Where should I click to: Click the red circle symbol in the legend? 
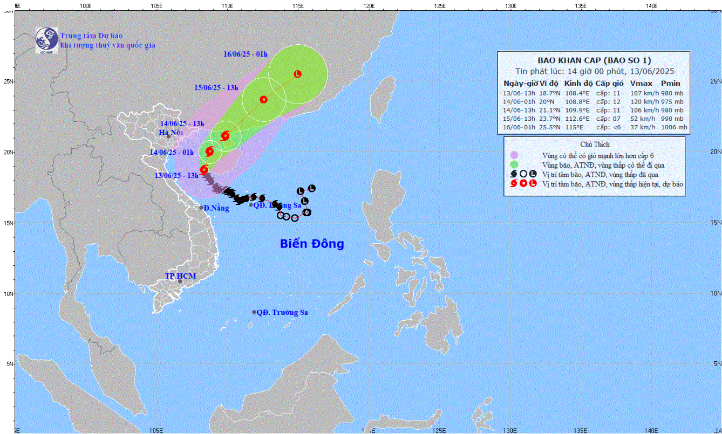tap(523, 184)
